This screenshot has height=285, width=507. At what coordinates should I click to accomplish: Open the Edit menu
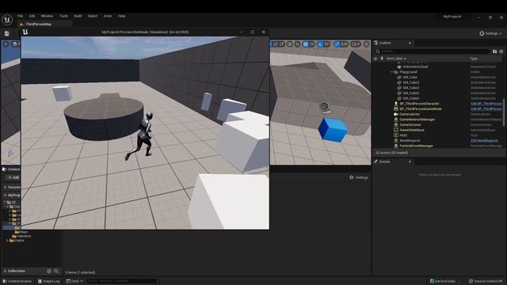point(32,16)
